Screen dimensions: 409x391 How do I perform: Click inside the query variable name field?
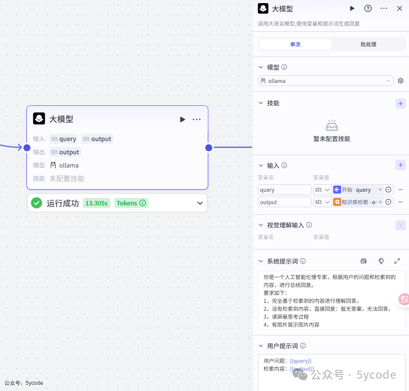[x=284, y=189]
